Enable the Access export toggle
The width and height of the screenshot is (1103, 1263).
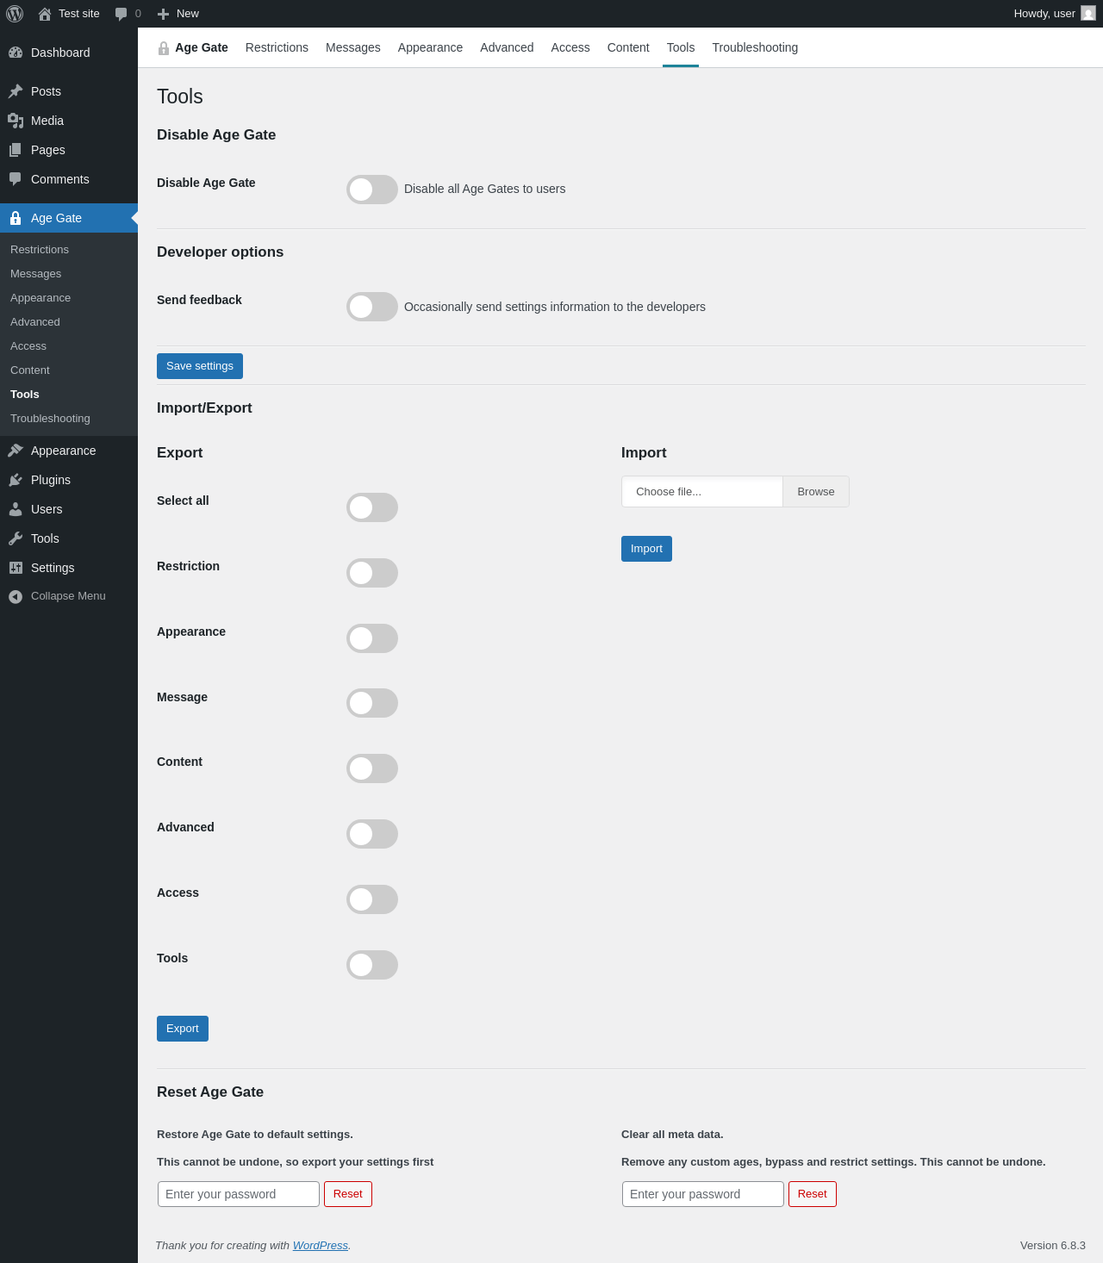point(372,899)
